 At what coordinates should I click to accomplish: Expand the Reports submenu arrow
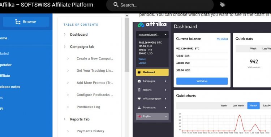tap(165, 90)
